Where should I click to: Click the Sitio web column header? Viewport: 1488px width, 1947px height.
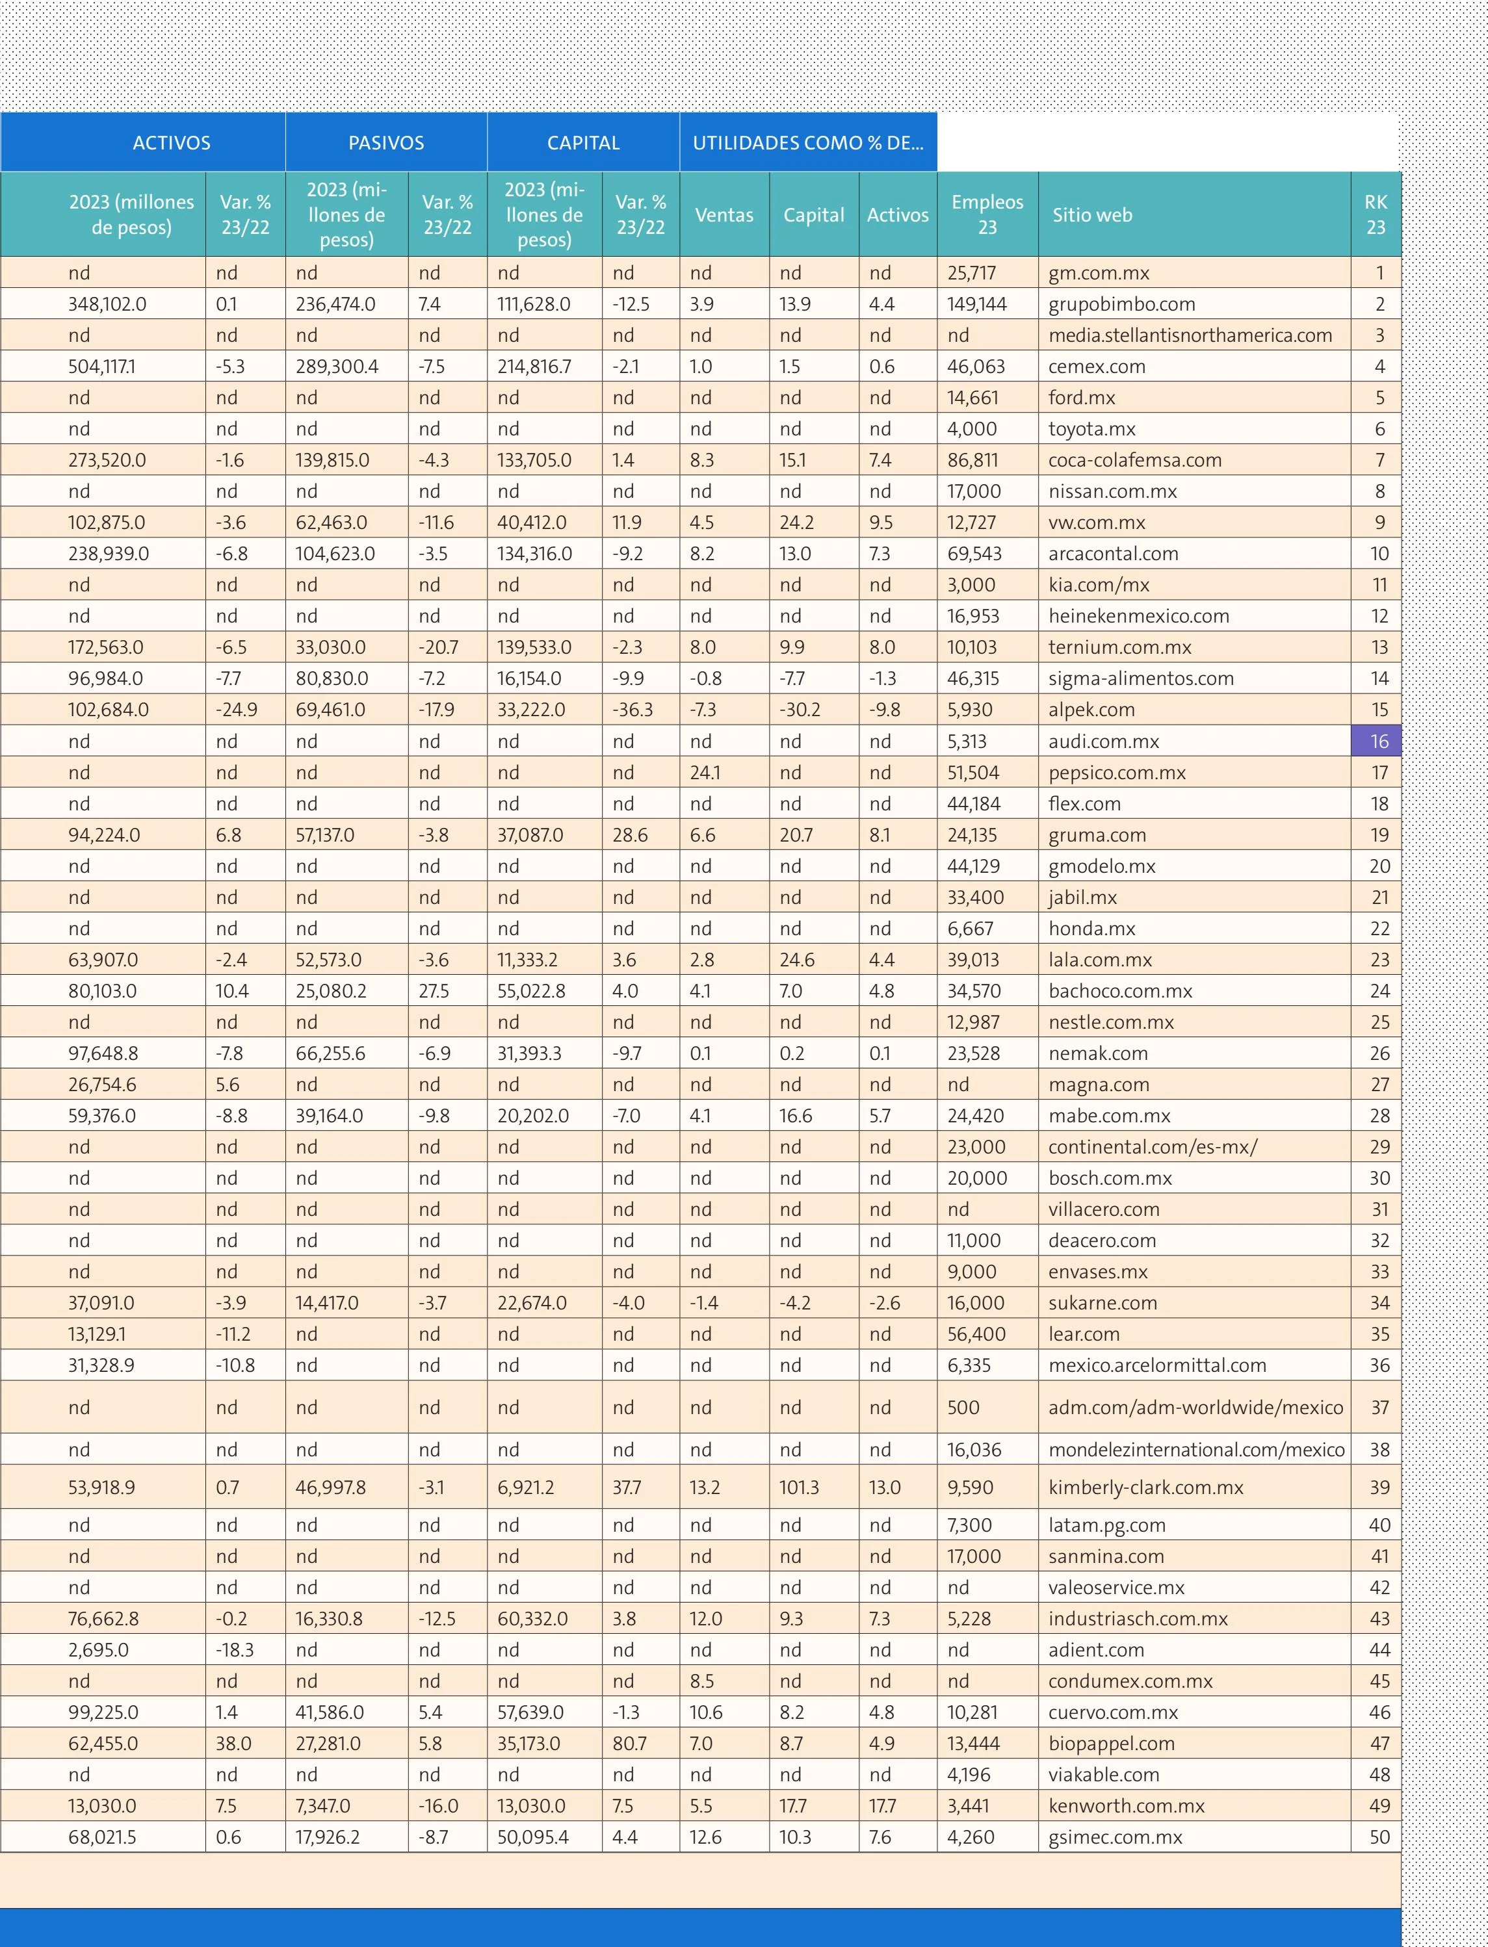point(1195,214)
